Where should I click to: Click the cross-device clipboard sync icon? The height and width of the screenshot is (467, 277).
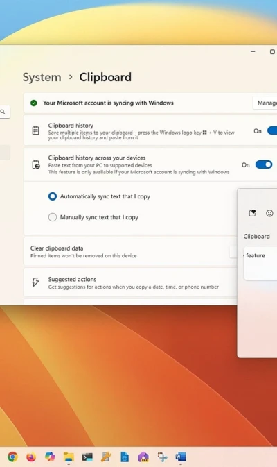point(36,164)
